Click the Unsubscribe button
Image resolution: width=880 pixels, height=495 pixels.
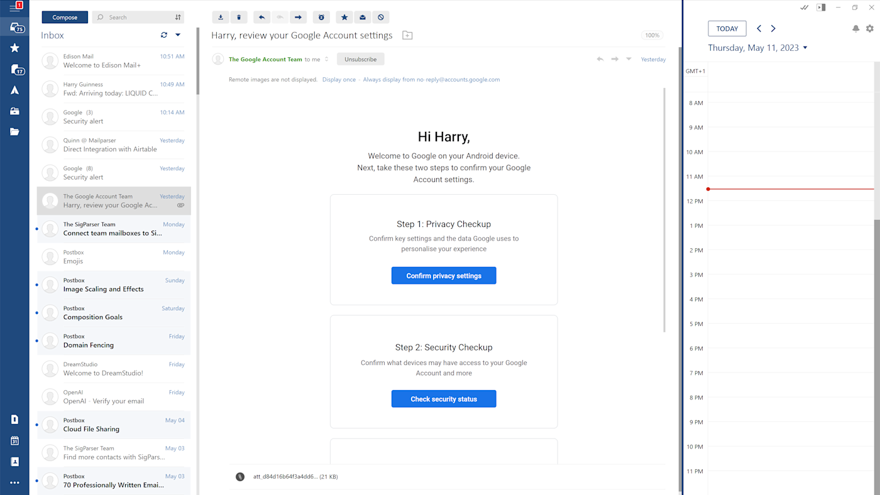(361, 59)
